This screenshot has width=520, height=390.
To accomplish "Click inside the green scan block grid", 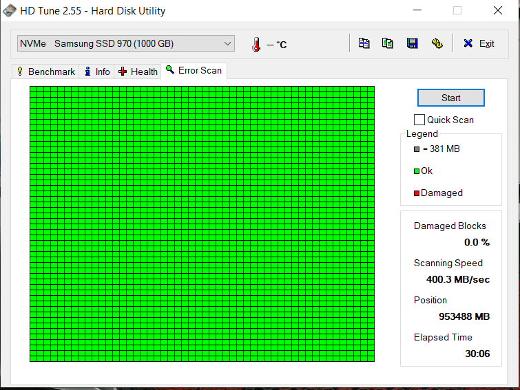I will (202, 224).
